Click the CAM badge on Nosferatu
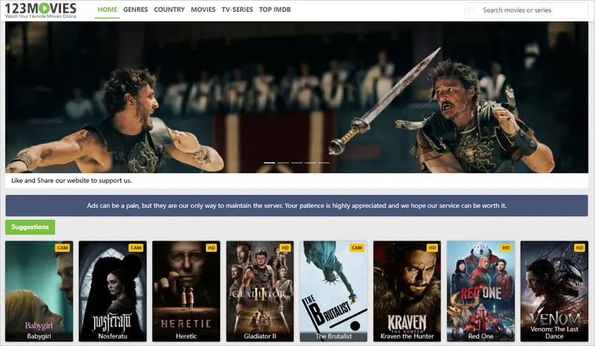Screen dimensions: 595x346 (x=136, y=248)
